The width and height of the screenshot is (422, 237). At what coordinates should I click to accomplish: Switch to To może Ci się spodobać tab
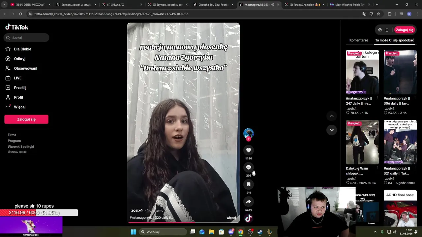click(x=394, y=40)
